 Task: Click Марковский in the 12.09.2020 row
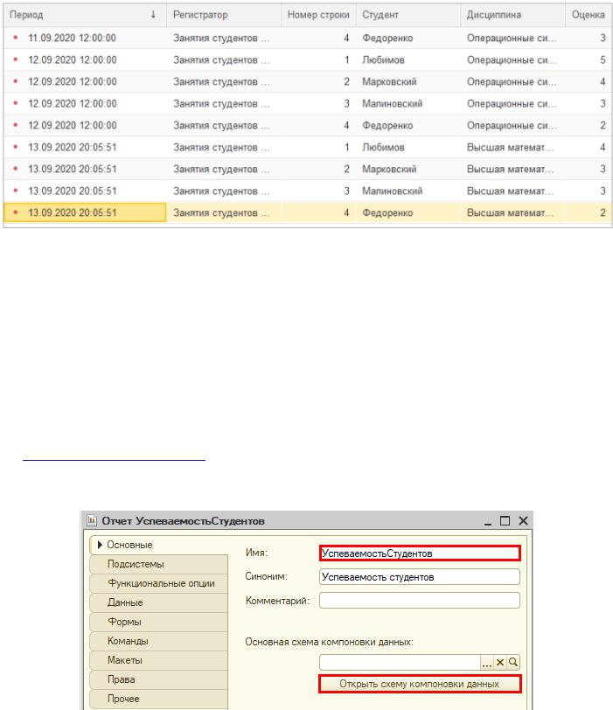tap(389, 82)
